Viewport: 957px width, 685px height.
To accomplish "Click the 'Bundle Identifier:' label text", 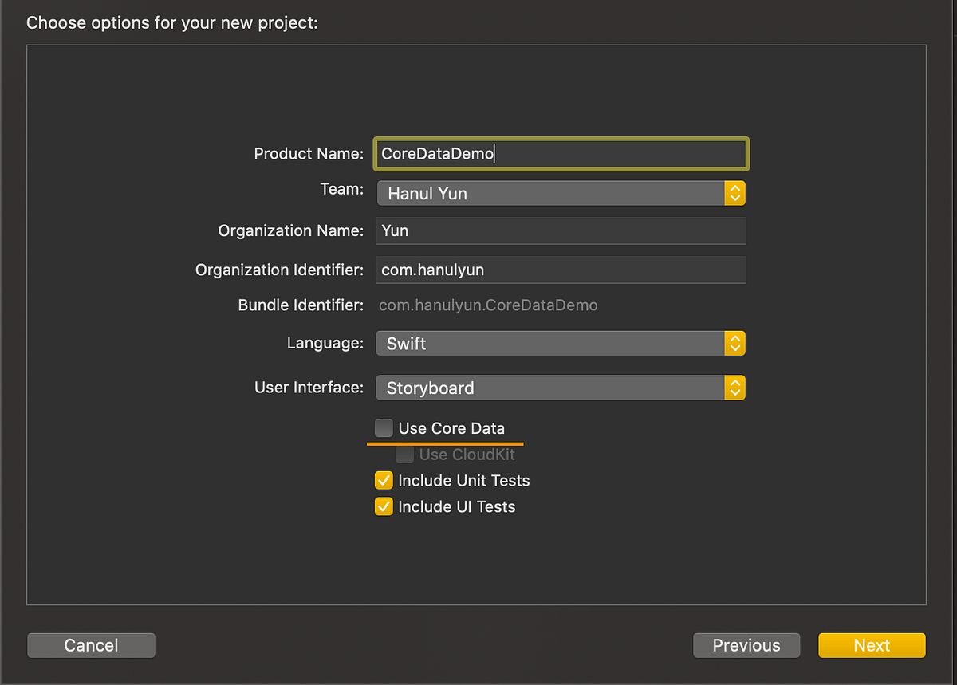I will coord(301,305).
